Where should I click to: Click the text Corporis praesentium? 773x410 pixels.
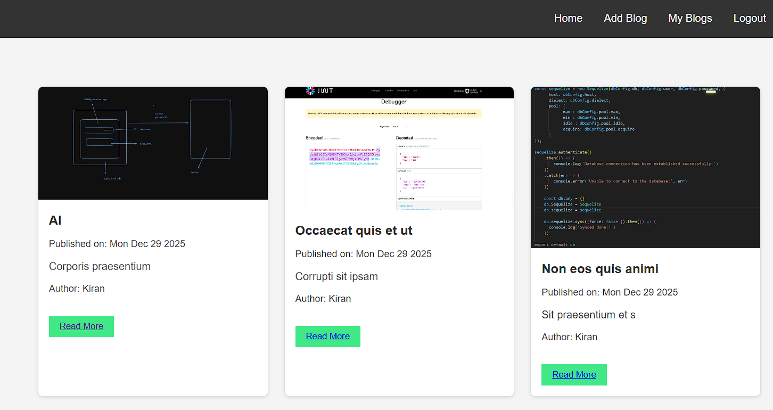coord(100,266)
